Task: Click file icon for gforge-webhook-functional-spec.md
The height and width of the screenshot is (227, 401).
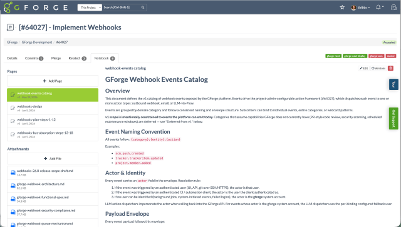Action: pyautogui.click(x=13, y=199)
